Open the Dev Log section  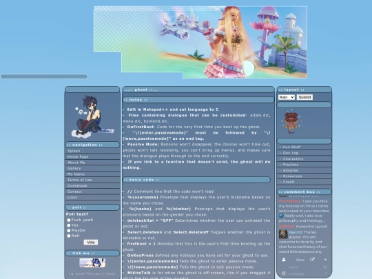tap(304, 153)
